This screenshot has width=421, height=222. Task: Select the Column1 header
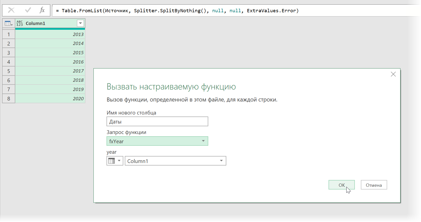point(50,23)
